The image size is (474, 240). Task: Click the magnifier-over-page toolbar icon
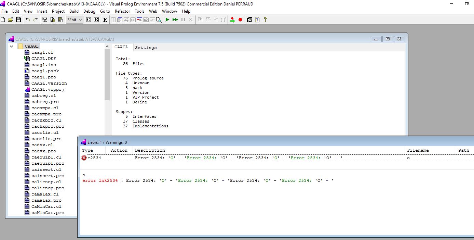pyautogui.click(x=159, y=20)
